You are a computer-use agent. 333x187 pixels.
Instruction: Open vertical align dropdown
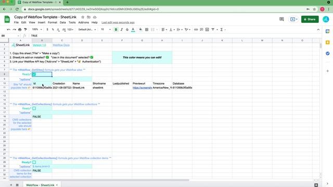coord(172,30)
